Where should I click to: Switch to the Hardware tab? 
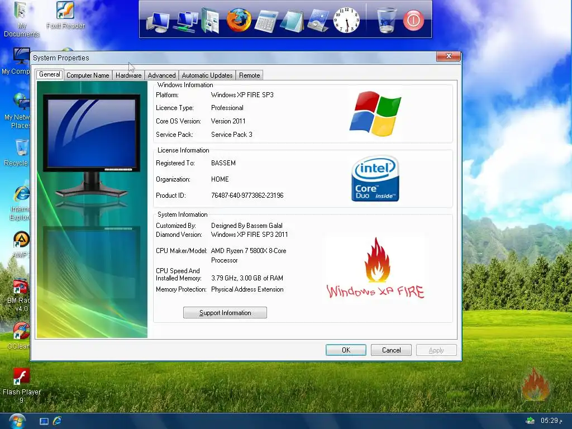click(128, 75)
